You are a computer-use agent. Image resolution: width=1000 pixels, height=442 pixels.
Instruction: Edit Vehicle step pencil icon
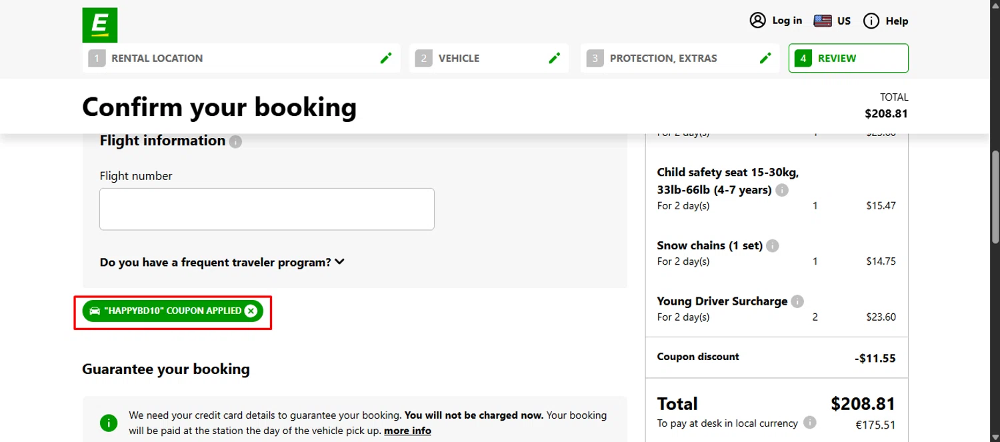coord(554,58)
